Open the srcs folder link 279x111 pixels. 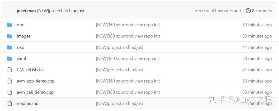(20, 47)
